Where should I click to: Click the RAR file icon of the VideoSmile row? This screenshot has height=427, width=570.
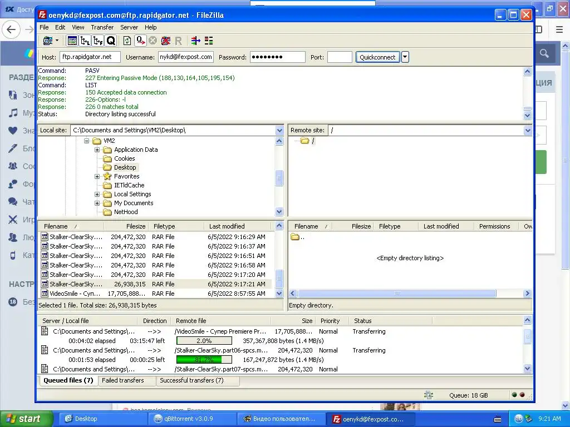45,294
